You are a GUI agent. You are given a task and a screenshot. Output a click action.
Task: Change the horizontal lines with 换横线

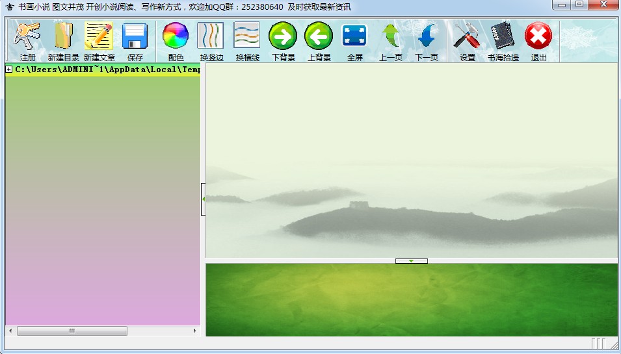coord(247,41)
